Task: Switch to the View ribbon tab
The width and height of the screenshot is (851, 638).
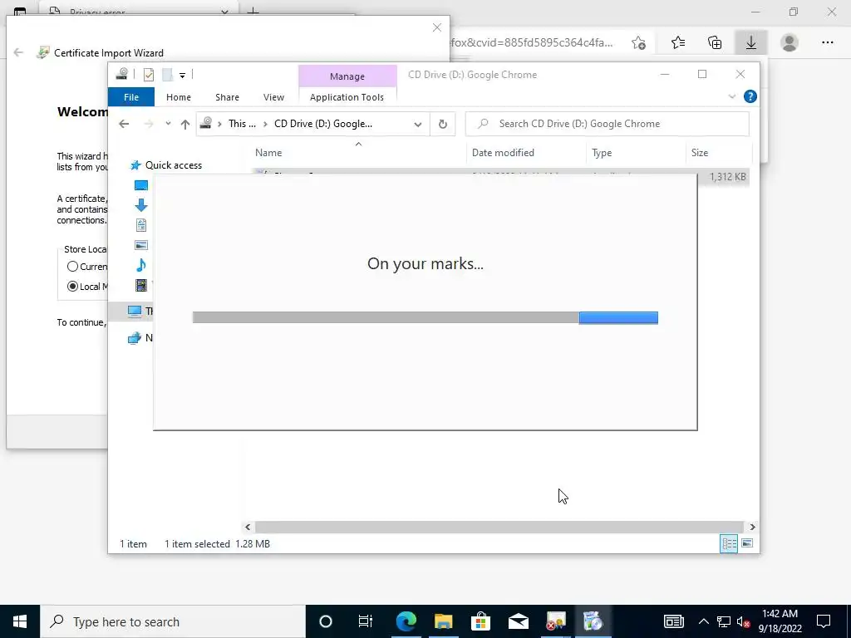Action: [x=273, y=97]
